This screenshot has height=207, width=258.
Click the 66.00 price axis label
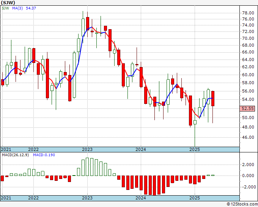[x=248, y=52]
